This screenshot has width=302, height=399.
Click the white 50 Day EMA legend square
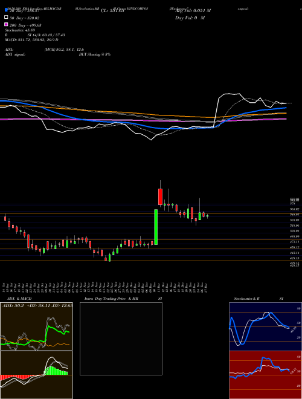[x=6, y=17]
